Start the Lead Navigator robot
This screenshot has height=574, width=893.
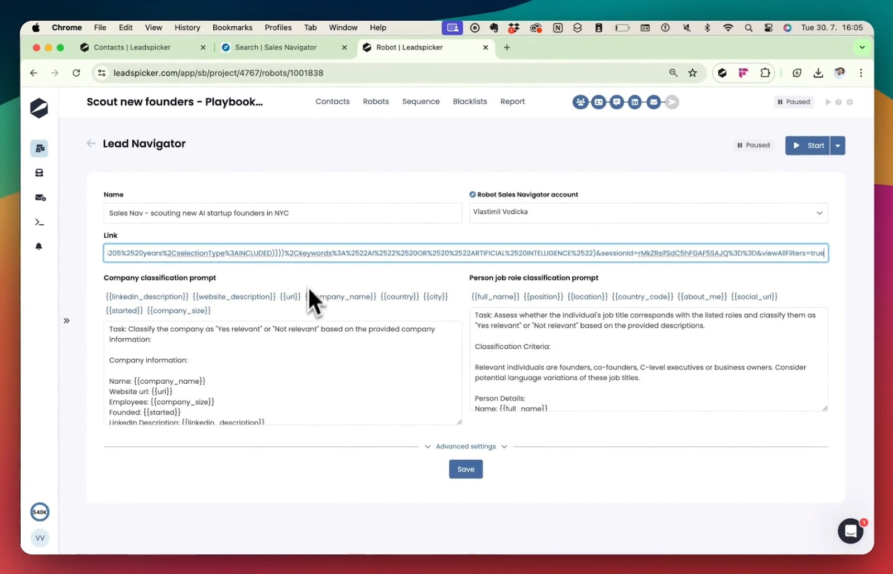[808, 145]
